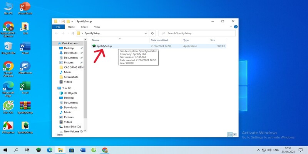Image resolution: width=308 pixels, height=154 pixels.
Task: Open Task View on the taskbar
Action: pyautogui.click(x=27, y=150)
